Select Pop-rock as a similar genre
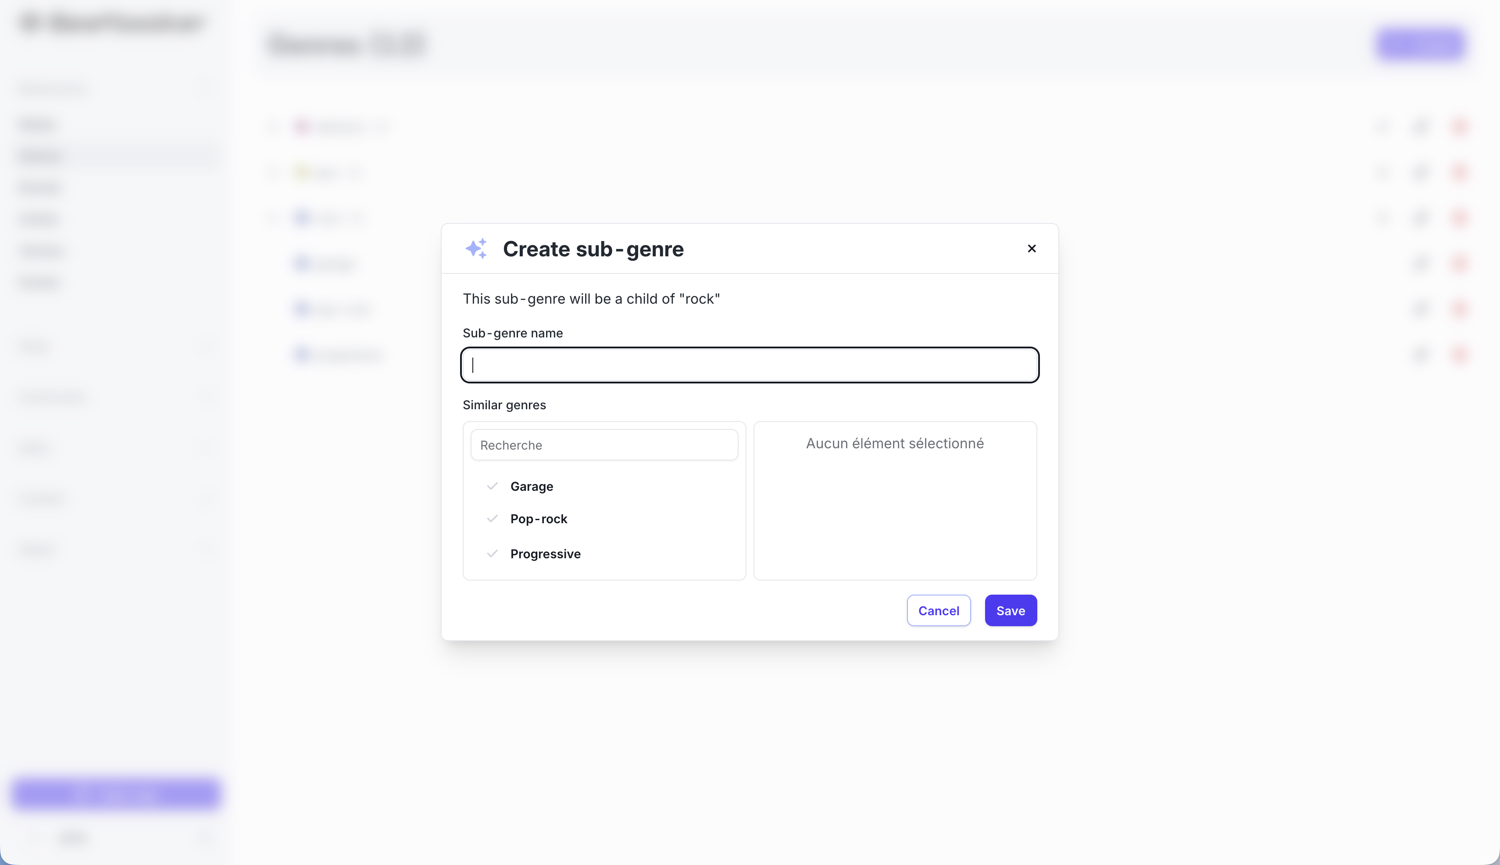The height and width of the screenshot is (865, 1500). pos(539,519)
